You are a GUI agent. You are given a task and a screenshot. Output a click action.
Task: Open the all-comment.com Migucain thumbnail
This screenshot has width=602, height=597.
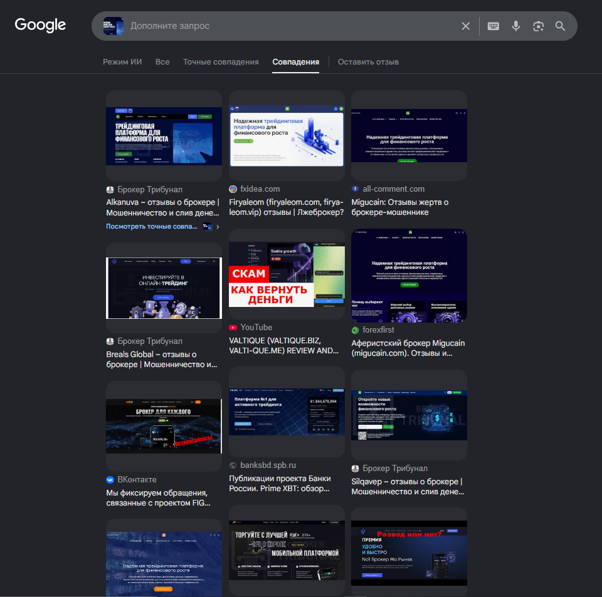(409, 135)
